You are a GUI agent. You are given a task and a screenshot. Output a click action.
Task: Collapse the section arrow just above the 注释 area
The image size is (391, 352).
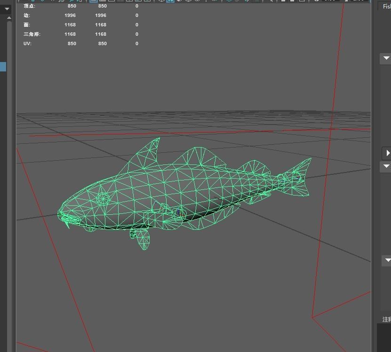coord(388,260)
